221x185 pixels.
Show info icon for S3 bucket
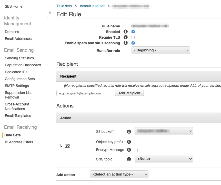click(129, 132)
